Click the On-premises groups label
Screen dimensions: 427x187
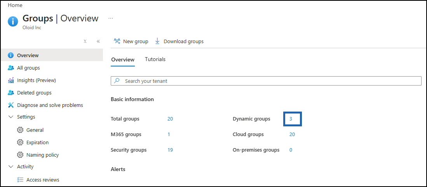pos(256,150)
